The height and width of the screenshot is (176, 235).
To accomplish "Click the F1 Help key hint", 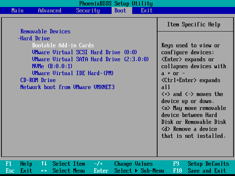I will point(18,164).
